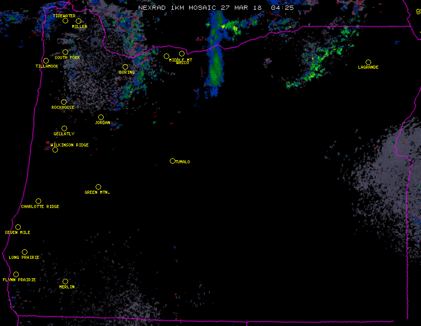Pick the Seven Mile station marker
Image resolution: width=421 pixels, height=326 pixels.
coord(18,227)
